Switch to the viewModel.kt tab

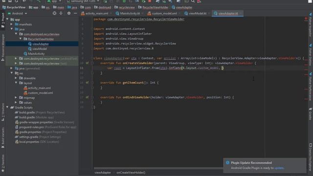pyautogui.click(x=196, y=13)
